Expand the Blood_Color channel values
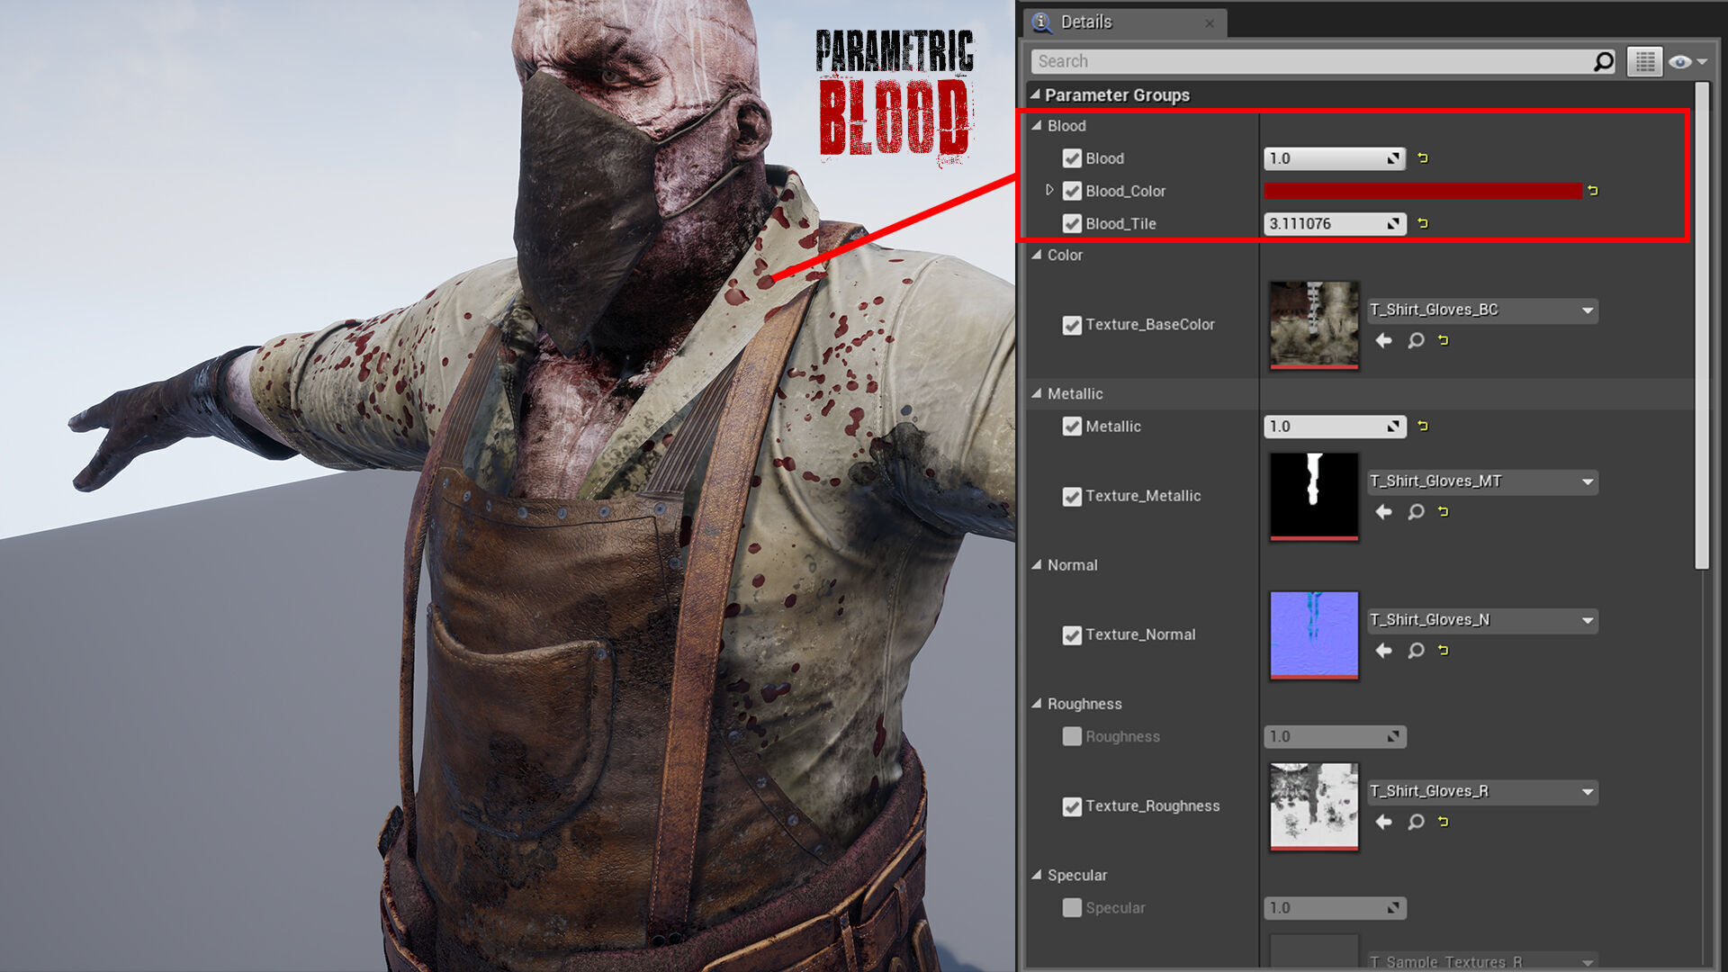 pyautogui.click(x=1049, y=190)
